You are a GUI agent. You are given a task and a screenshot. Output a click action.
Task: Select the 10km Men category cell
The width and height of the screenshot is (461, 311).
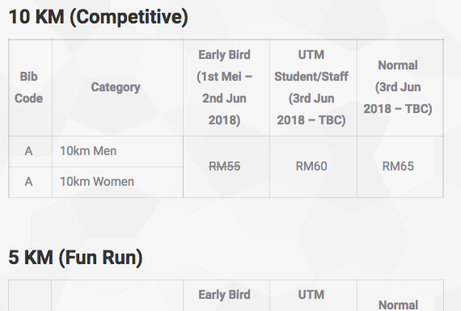pos(88,151)
